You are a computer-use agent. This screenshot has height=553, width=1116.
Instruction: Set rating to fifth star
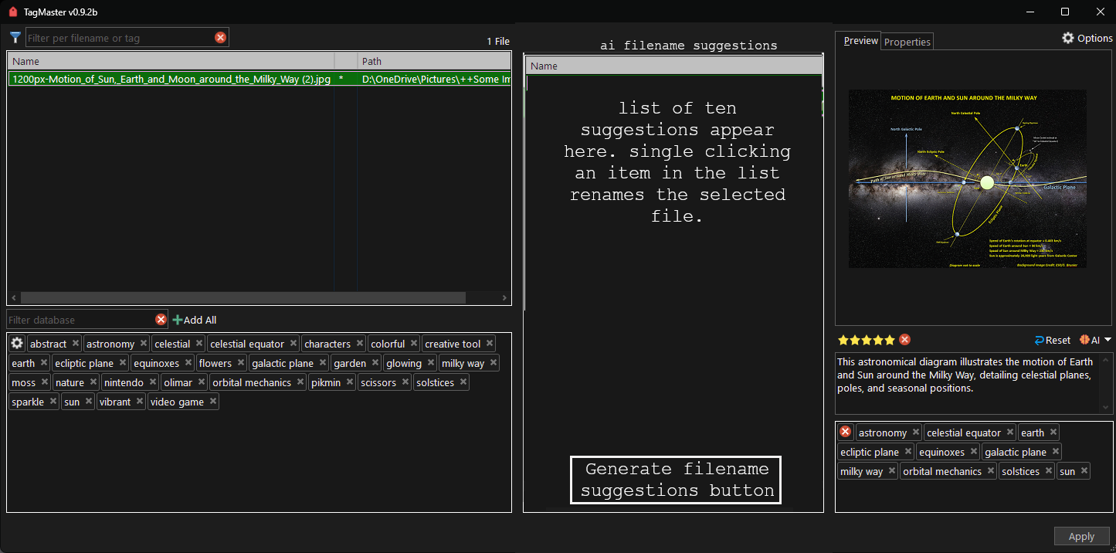pyautogui.click(x=890, y=340)
